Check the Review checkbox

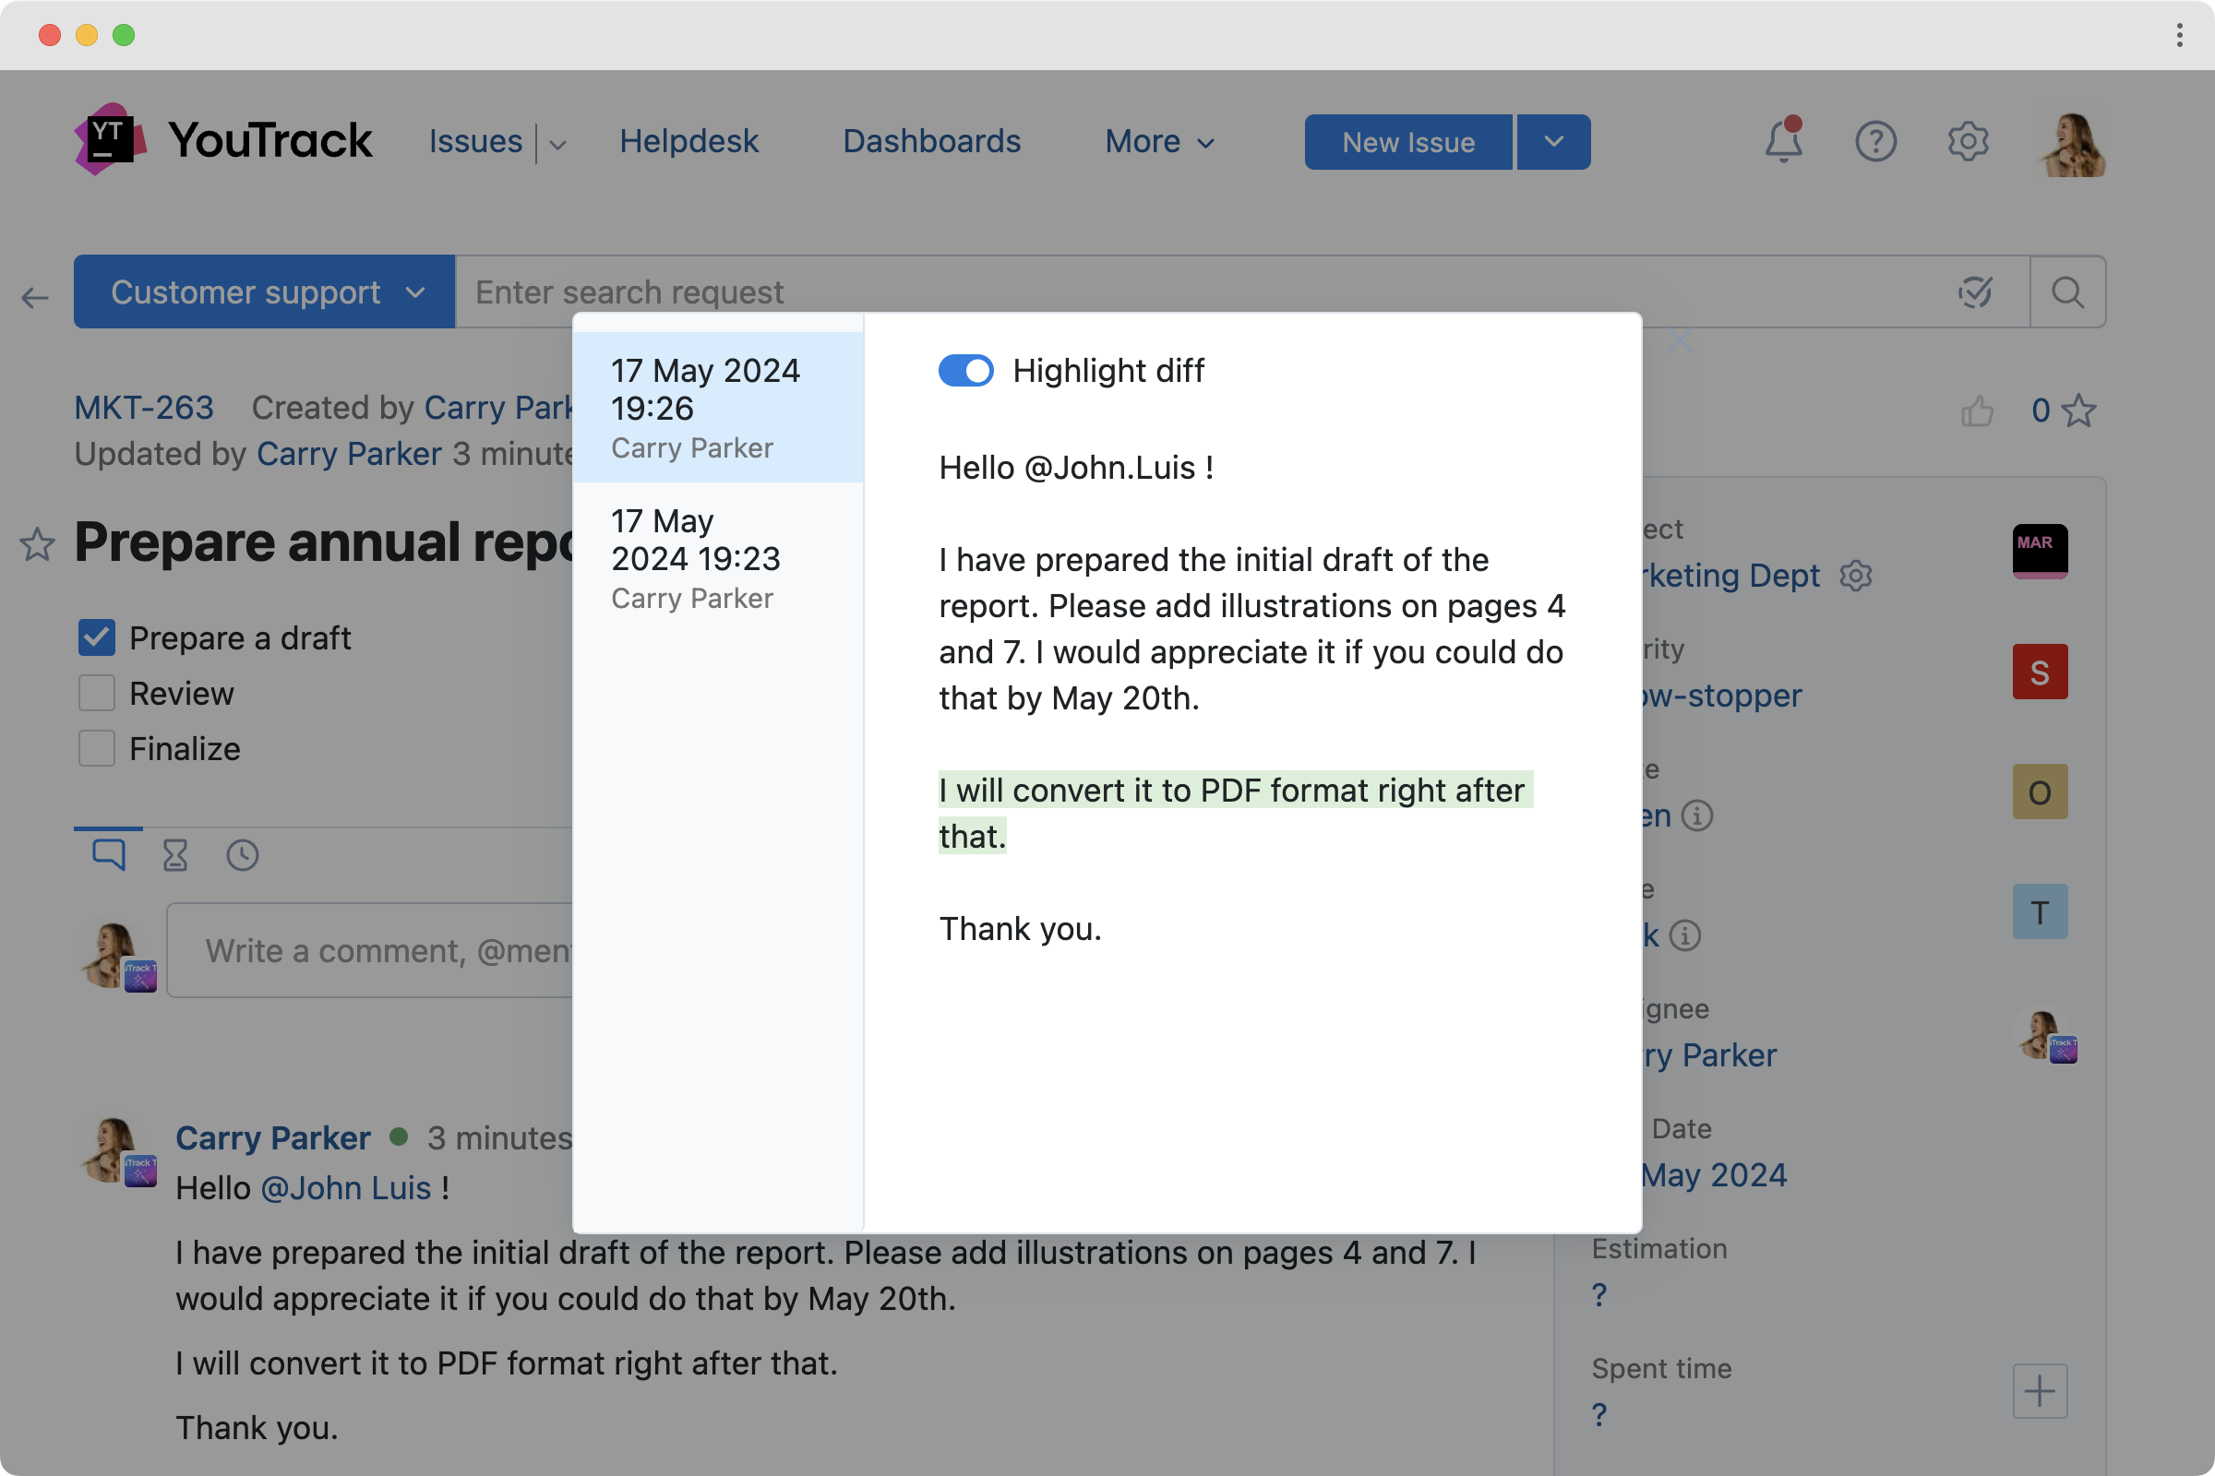[x=96, y=694]
